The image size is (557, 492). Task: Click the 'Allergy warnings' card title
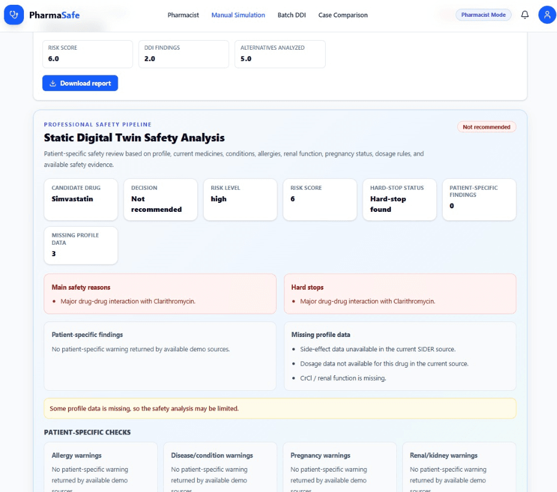point(76,455)
